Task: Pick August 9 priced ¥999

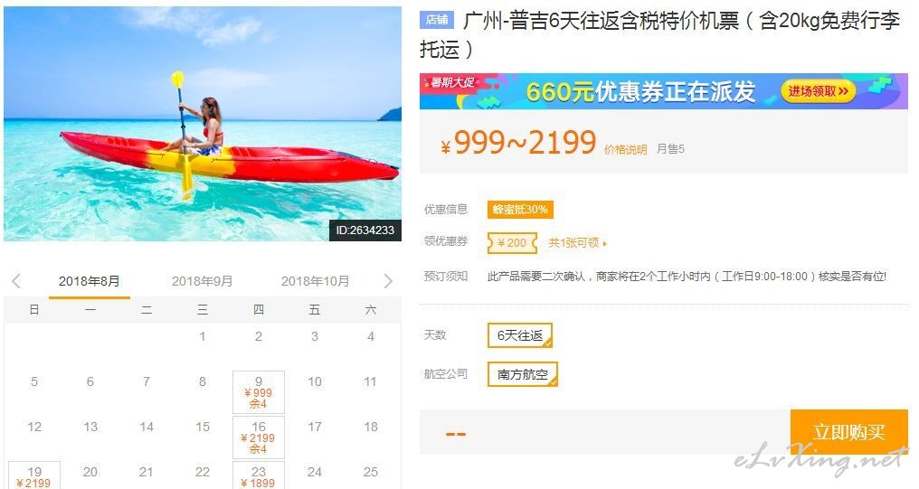Action: pos(259,391)
